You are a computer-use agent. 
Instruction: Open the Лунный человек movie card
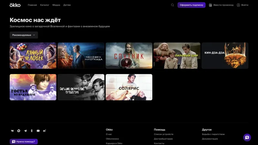[x=33, y=55]
